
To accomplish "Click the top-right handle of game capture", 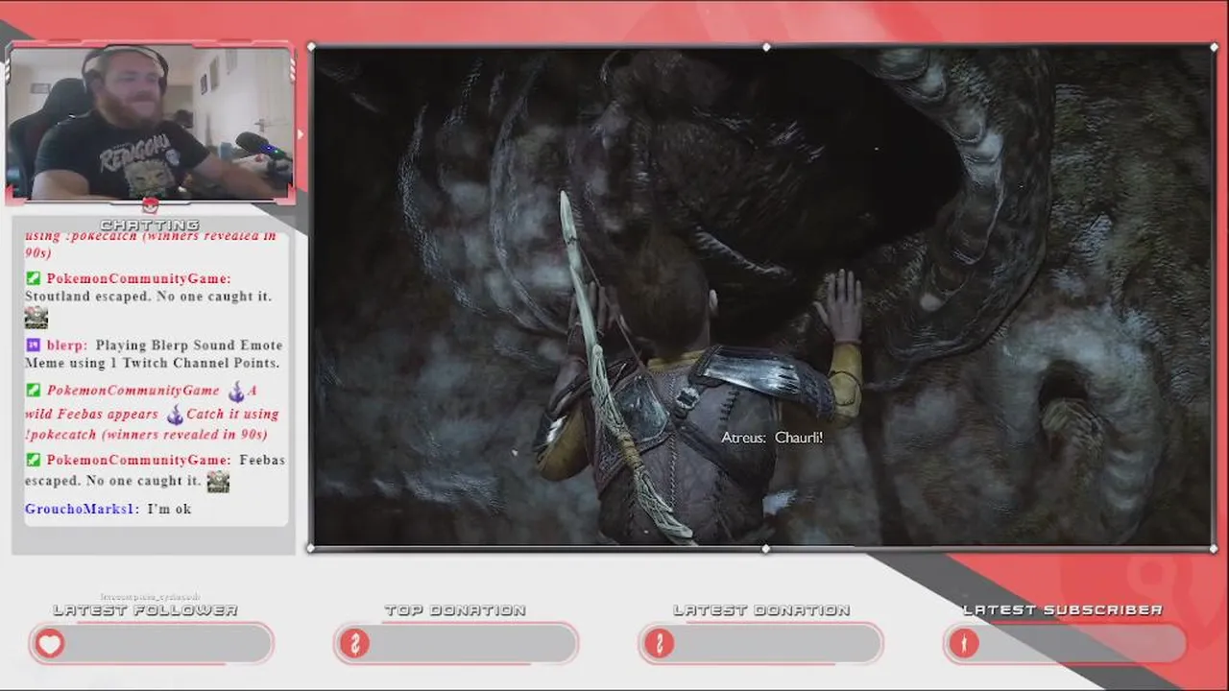I will click(x=1215, y=46).
